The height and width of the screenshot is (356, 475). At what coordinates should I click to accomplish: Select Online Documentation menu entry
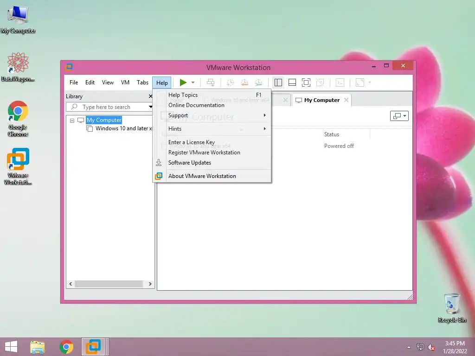[x=212, y=105]
